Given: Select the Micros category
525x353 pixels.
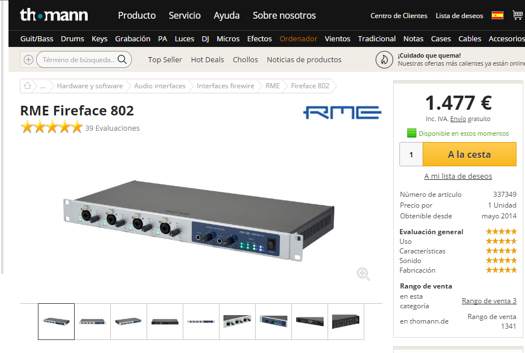Looking at the screenshot, I should (x=228, y=39).
